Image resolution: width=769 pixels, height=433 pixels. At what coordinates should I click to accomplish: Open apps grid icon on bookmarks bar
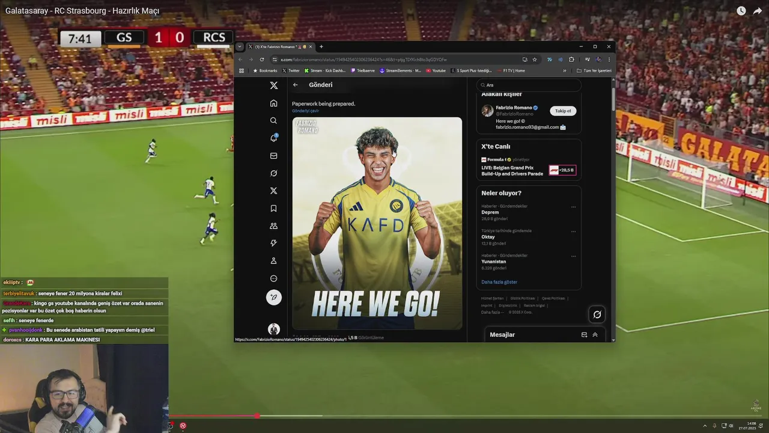pos(242,70)
